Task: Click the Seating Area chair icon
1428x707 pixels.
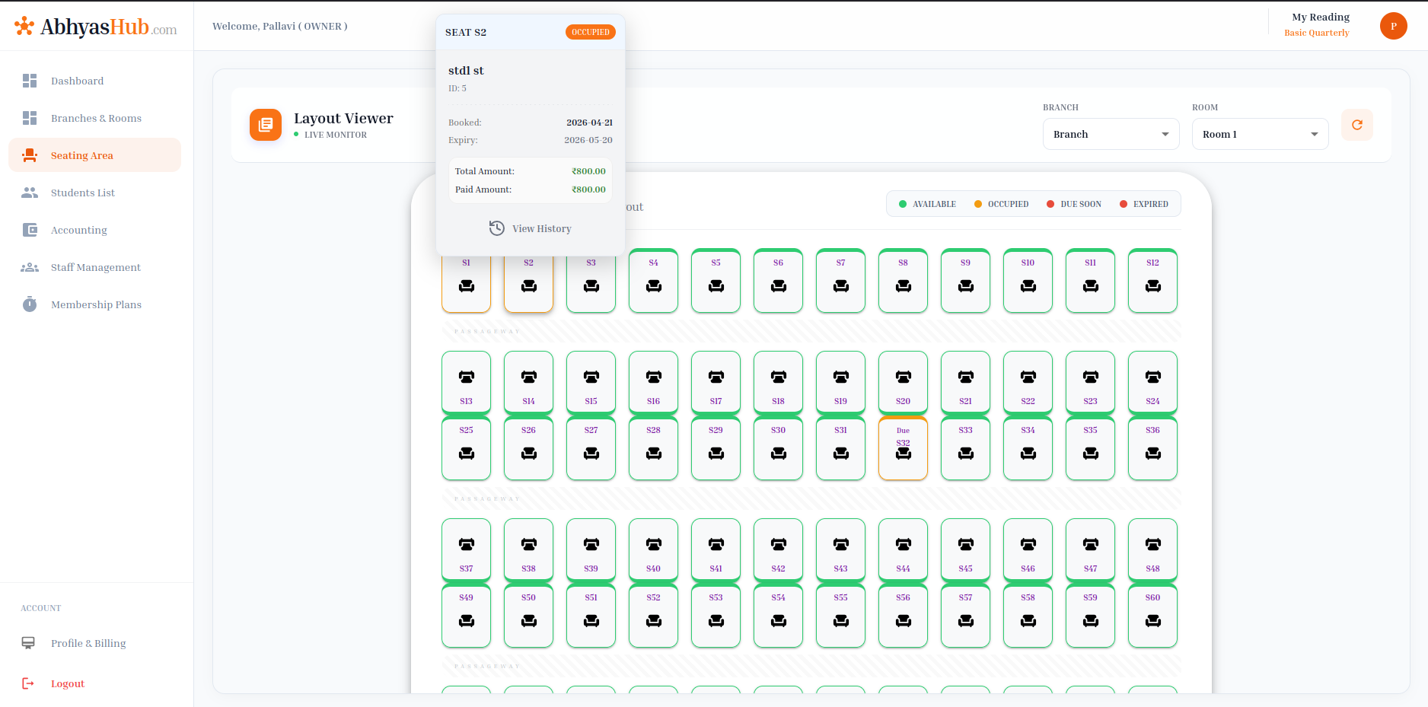Action: click(30, 155)
